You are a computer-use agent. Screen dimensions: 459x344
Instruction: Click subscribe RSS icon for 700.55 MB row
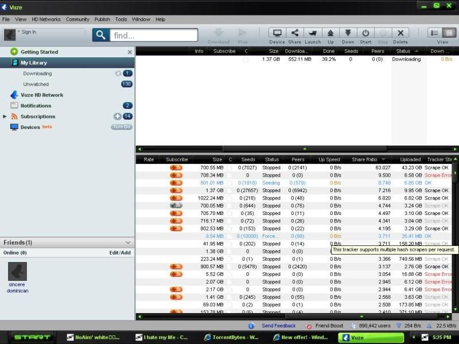click(x=176, y=167)
